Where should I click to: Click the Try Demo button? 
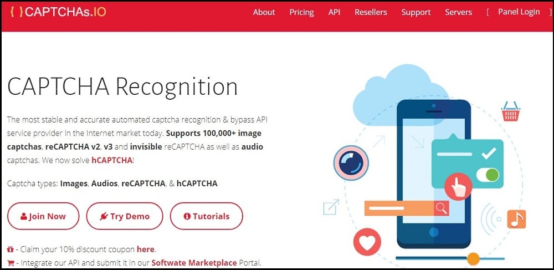(x=125, y=216)
